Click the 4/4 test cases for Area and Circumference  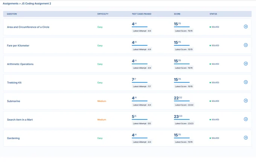coord(134,24)
